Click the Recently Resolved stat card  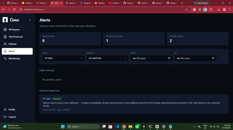(134, 39)
